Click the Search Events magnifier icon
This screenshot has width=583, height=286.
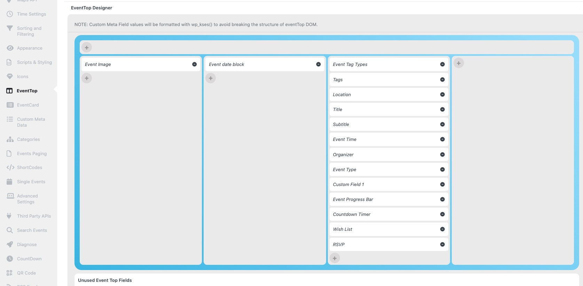10,230
